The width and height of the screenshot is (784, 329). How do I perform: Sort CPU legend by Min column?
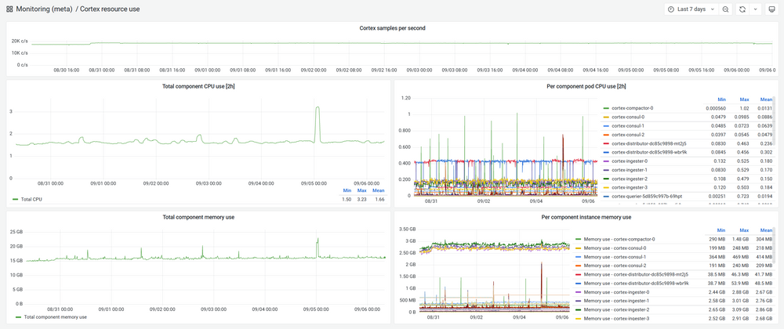pyautogui.click(x=721, y=99)
